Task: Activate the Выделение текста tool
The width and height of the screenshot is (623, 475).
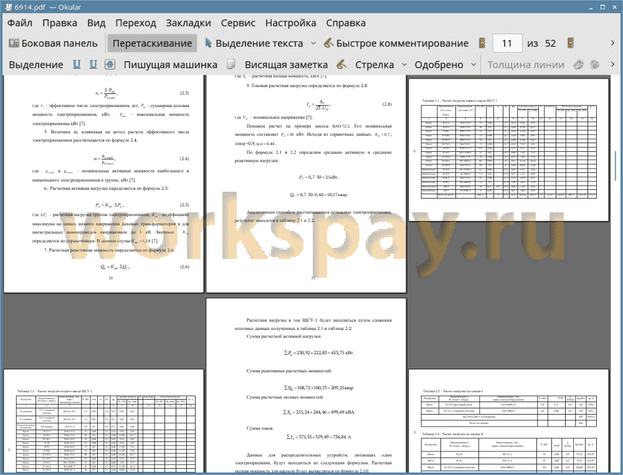Action: pyautogui.click(x=254, y=44)
